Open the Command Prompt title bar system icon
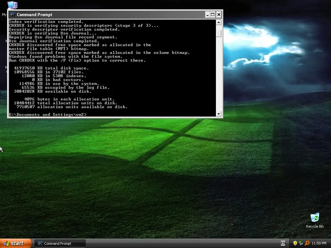The height and width of the screenshot is (248, 331). click(x=13, y=15)
